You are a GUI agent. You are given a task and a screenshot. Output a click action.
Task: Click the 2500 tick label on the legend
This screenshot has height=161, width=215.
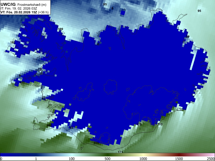pos(211,159)
